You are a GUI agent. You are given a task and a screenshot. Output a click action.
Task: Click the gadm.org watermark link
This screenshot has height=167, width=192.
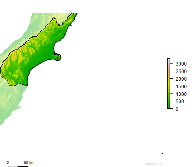(154, 163)
